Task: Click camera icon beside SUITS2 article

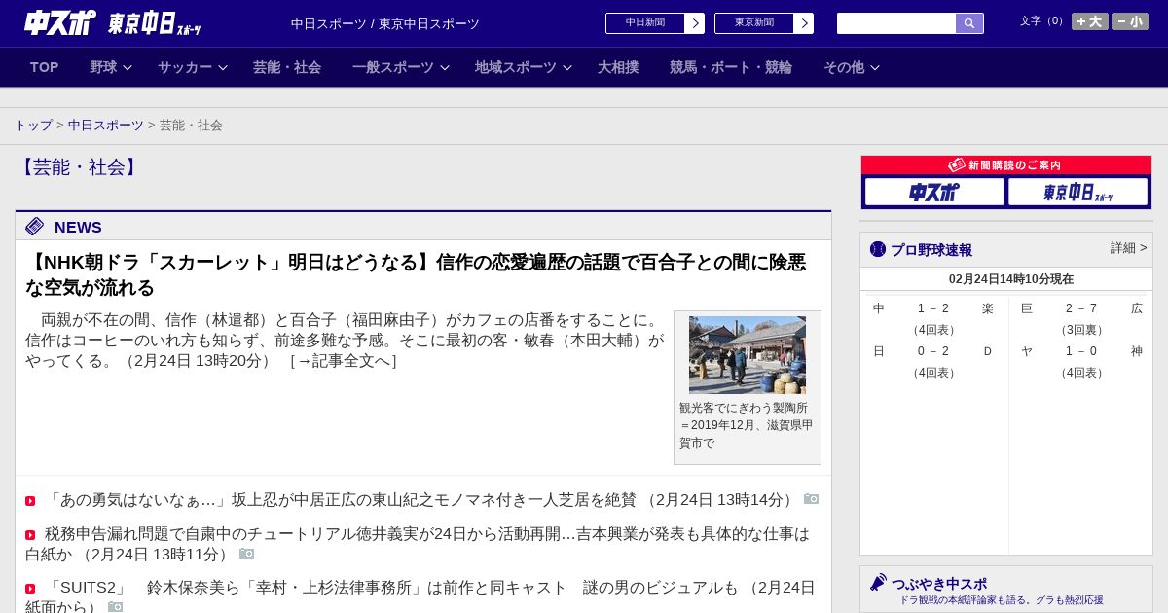Action: (x=115, y=607)
